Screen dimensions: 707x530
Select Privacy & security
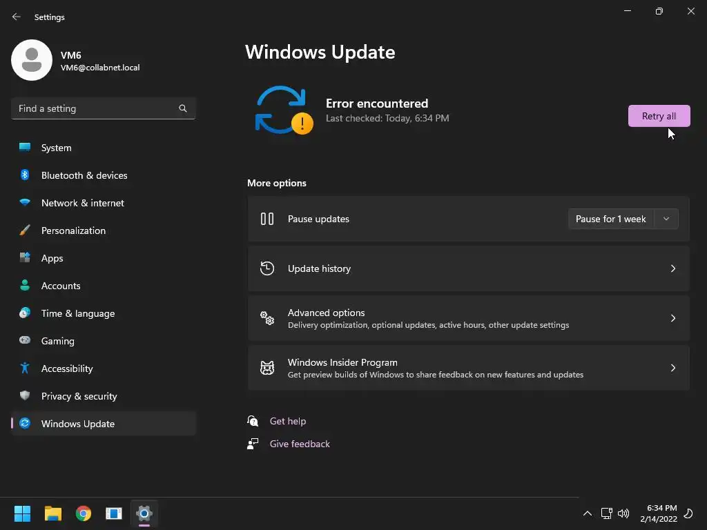coord(104,395)
